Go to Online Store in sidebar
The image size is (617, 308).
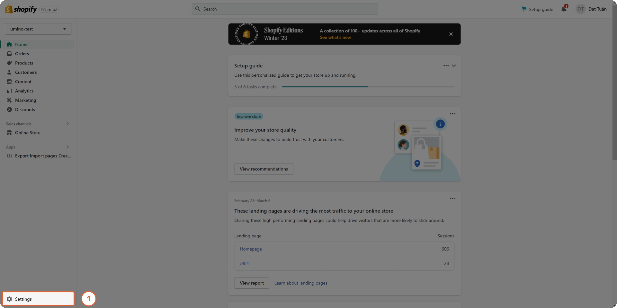[x=28, y=133]
